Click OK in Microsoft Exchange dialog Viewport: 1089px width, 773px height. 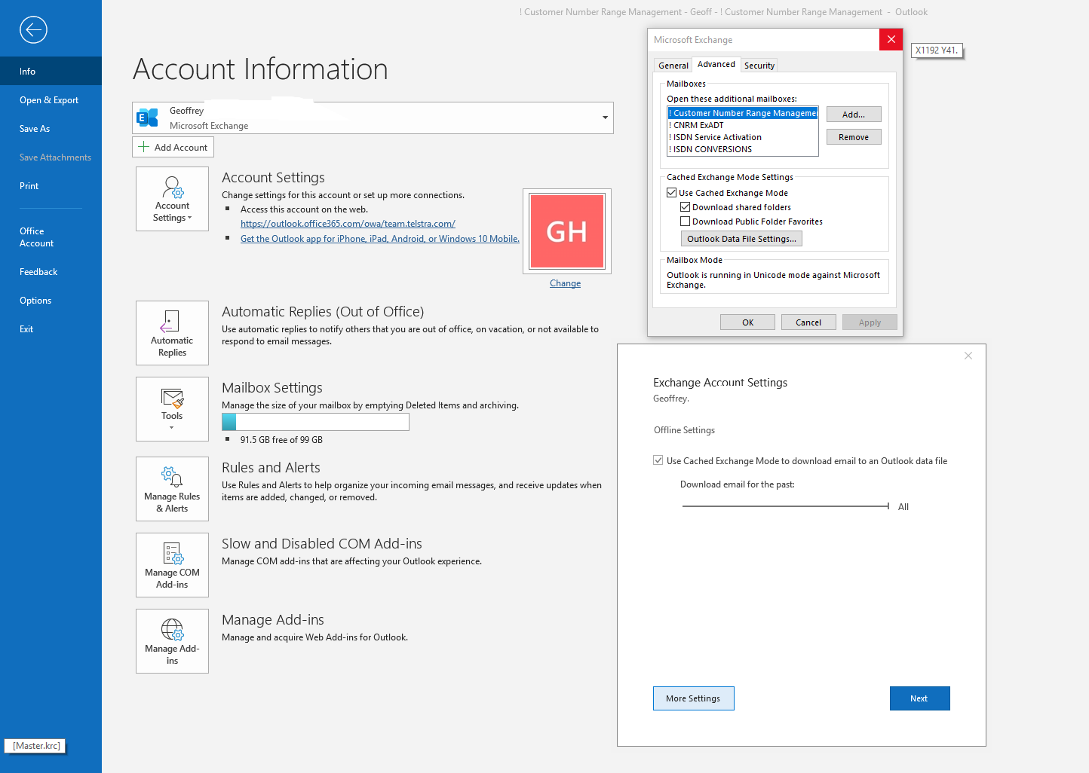coord(747,322)
